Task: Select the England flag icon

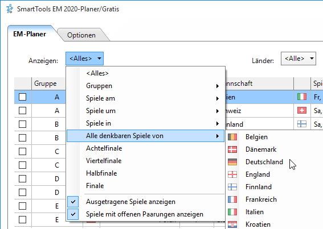Action: [x=232, y=174]
